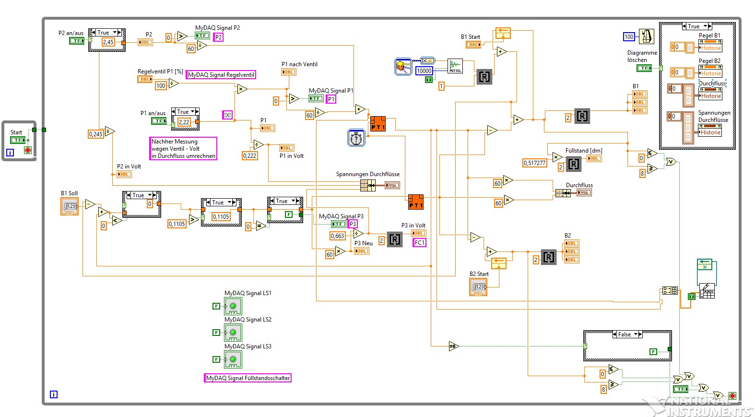Screen dimensions: 755x417
Task: Click the Start boolean control terminal
Action: [x=18, y=140]
